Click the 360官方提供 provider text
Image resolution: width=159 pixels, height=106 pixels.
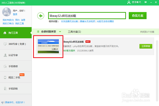(x=69, y=51)
